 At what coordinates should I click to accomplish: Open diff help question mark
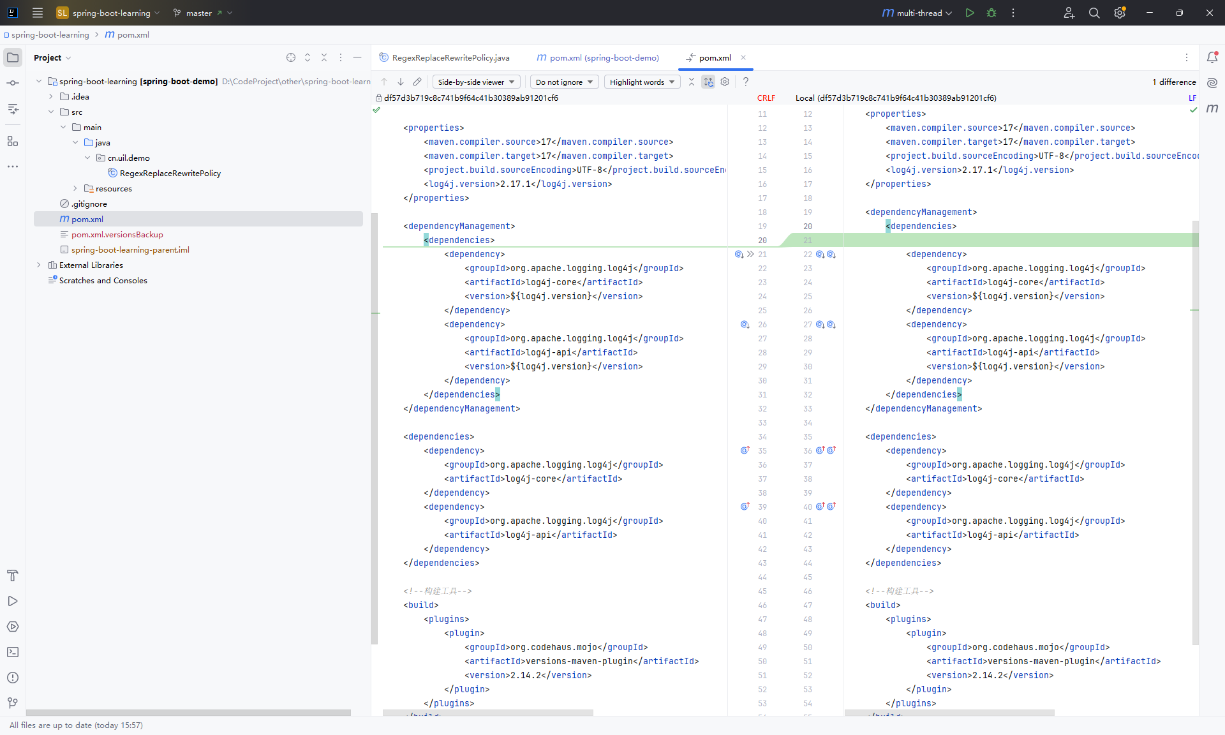click(745, 82)
